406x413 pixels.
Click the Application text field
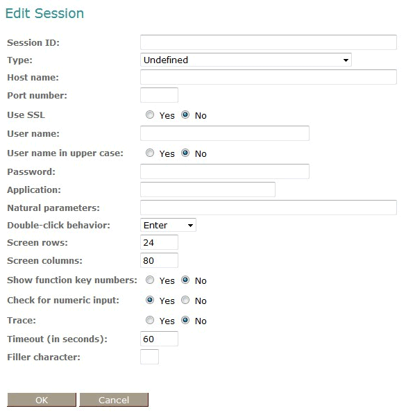(x=208, y=189)
